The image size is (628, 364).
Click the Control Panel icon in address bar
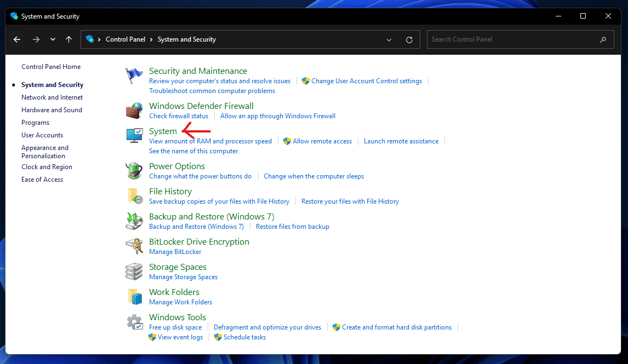(90, 39)
